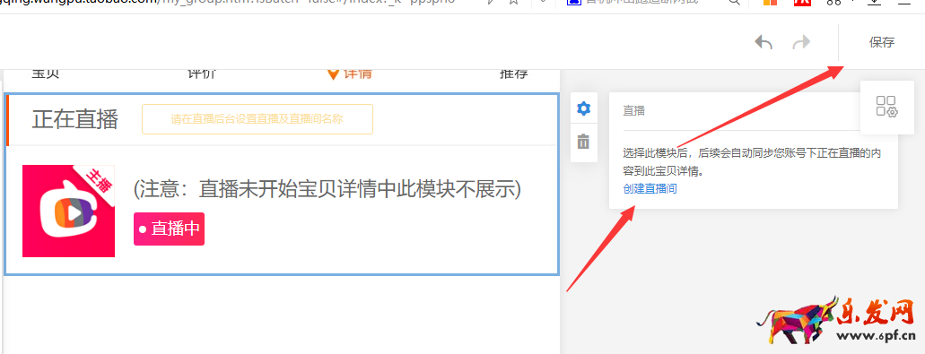Switch to the 推荐 tab

514,73
